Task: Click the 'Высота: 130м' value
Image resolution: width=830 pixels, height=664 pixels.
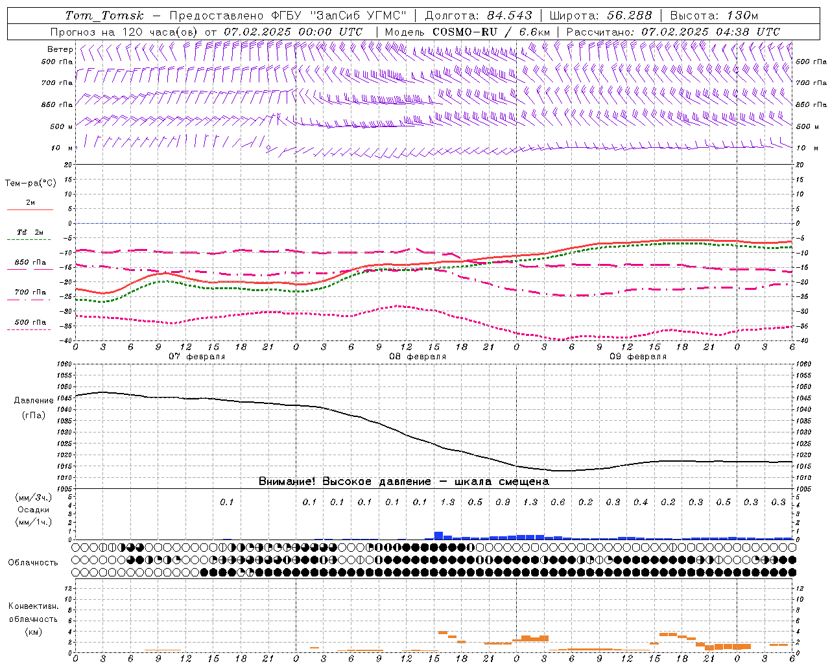Action: coord(714,16)
